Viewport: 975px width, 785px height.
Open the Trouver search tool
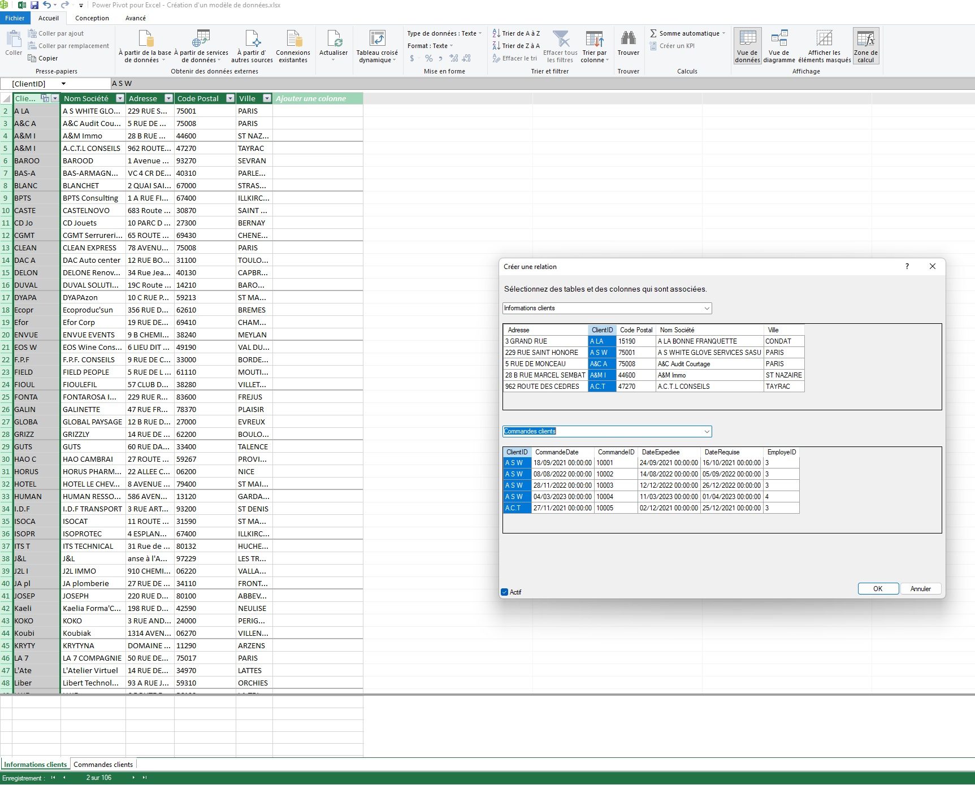(628, 44)
